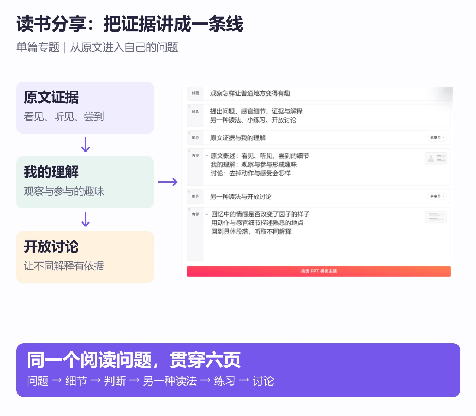The width and height of the screenshot is (476, 416).
Task: Select the text-lines layout thumbnail in slide 6
Action: click(x=436, y=217)
